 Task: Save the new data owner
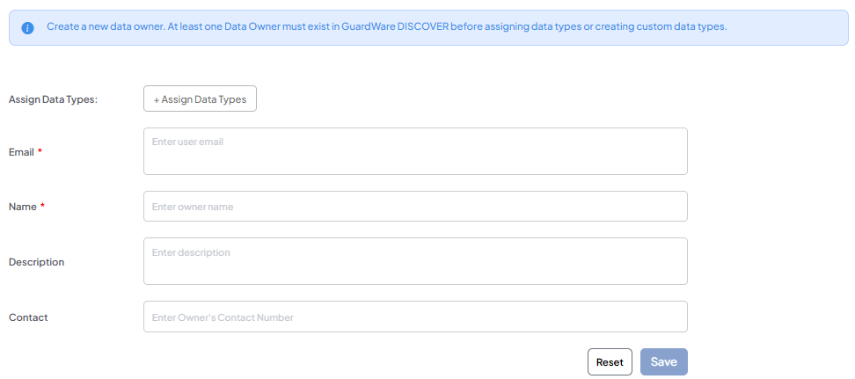pos(663,362)
